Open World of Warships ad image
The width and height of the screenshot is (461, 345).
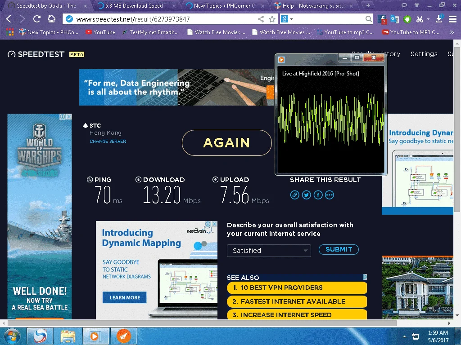click(40, 217)
